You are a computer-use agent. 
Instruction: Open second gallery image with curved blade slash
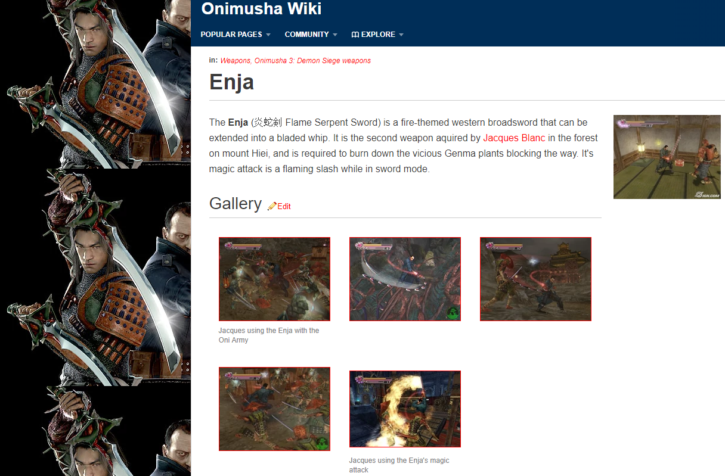(x=405, y=279)
